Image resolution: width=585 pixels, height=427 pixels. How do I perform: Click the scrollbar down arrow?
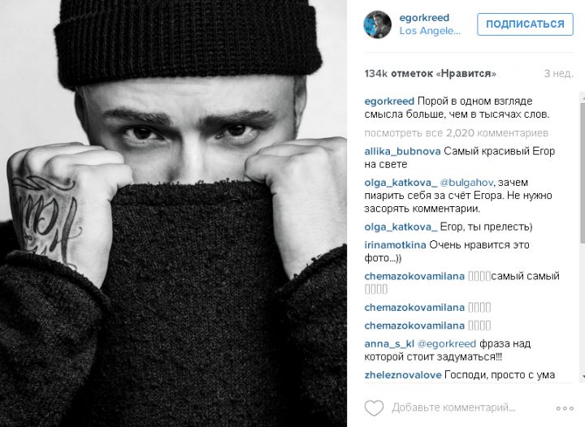583,377
